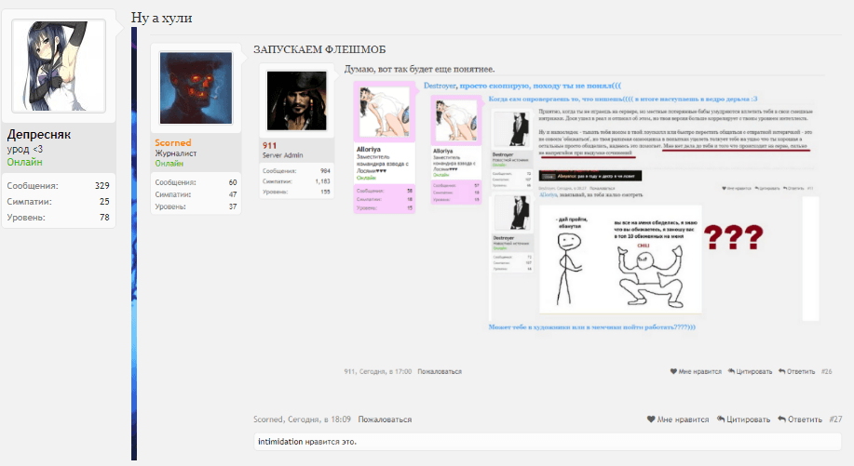Click Destroyer avatar beside the meme image

click(513, 213)
